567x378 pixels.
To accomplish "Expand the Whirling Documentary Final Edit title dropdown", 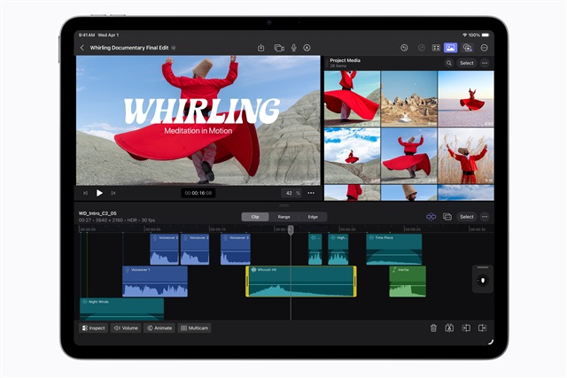I will tap(174, 48).
